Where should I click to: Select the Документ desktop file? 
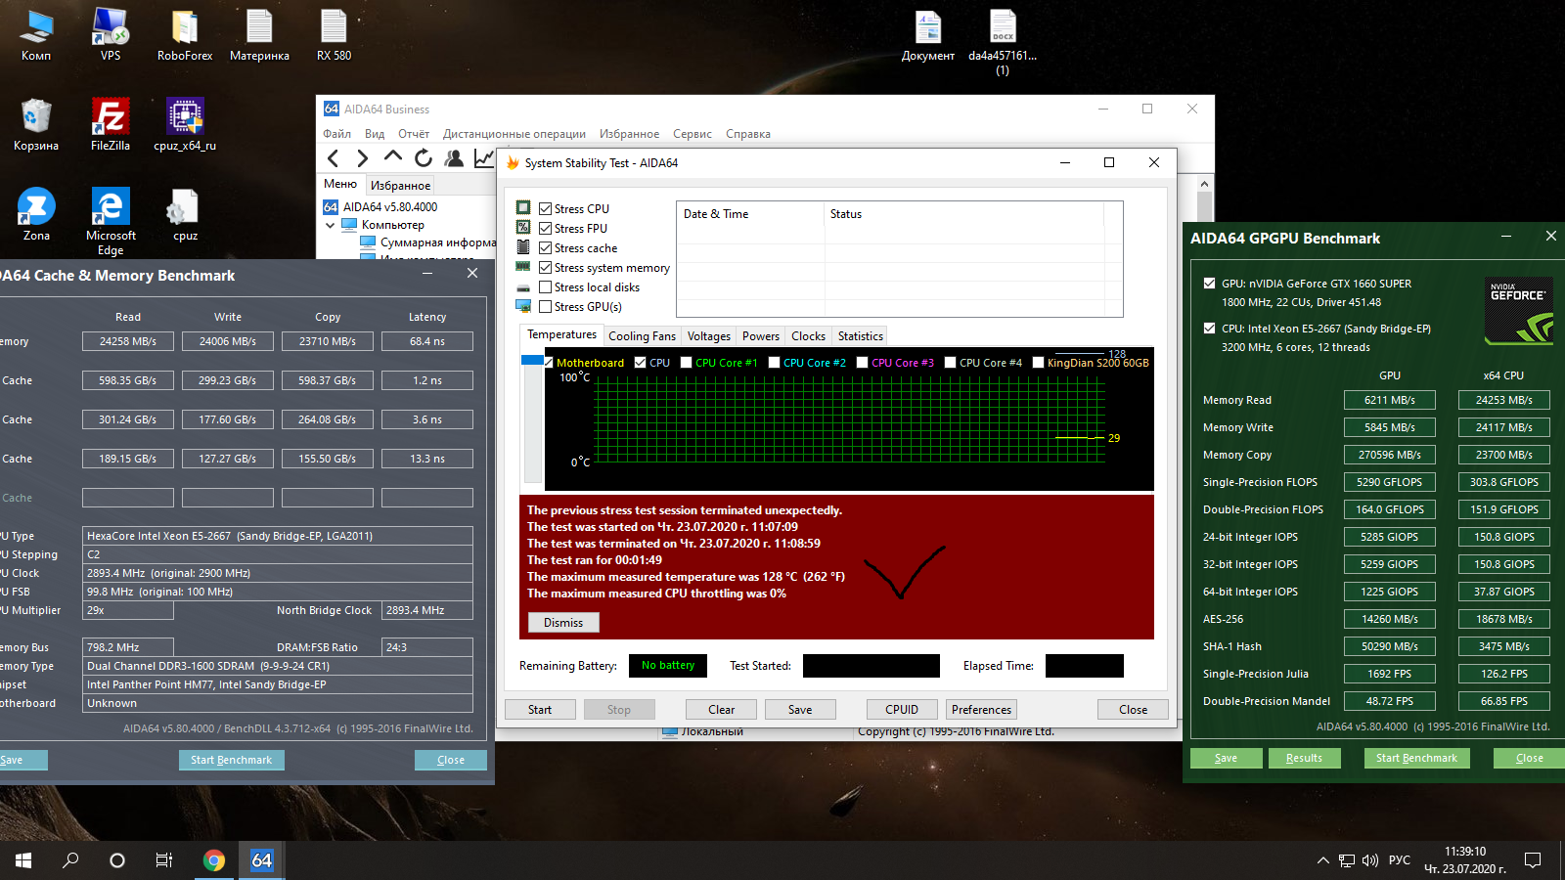928,35
